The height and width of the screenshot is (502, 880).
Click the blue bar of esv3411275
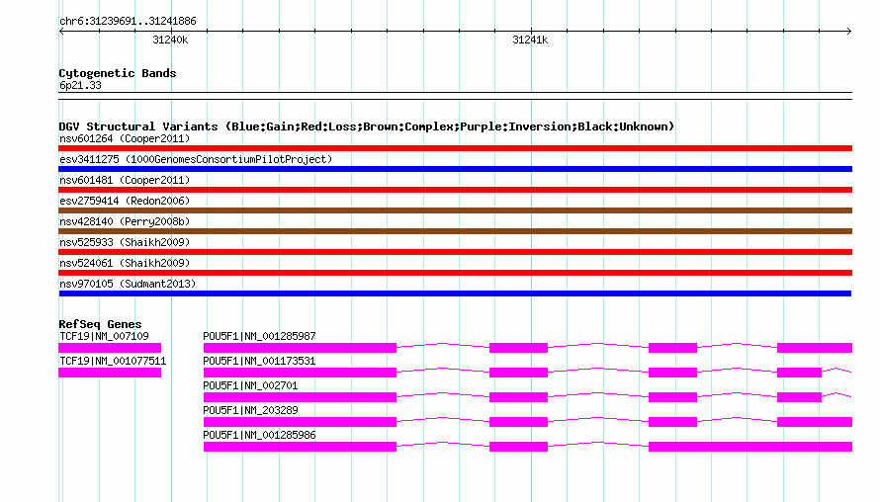point(455,169)
